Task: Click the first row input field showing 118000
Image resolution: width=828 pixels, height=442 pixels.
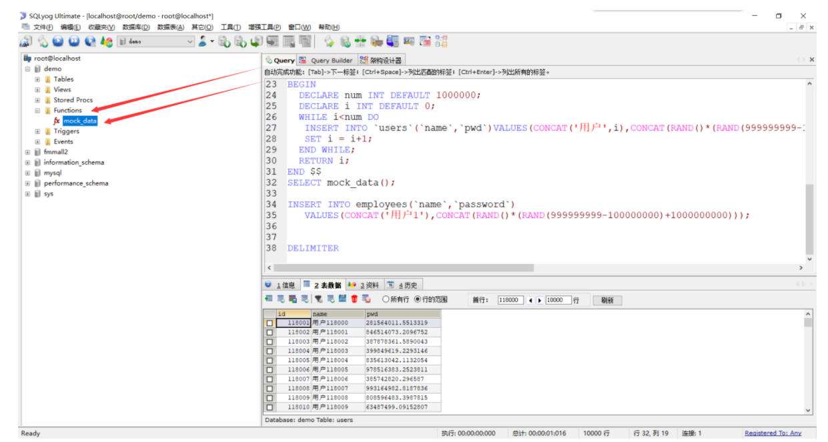Action: 511,300
